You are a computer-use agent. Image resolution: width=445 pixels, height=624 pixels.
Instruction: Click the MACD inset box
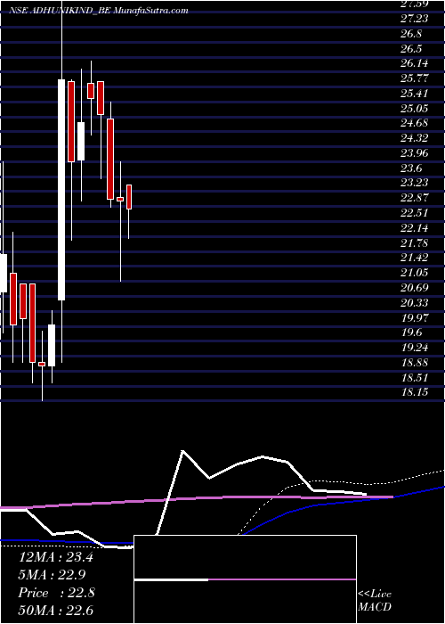(x=245, y=579)
